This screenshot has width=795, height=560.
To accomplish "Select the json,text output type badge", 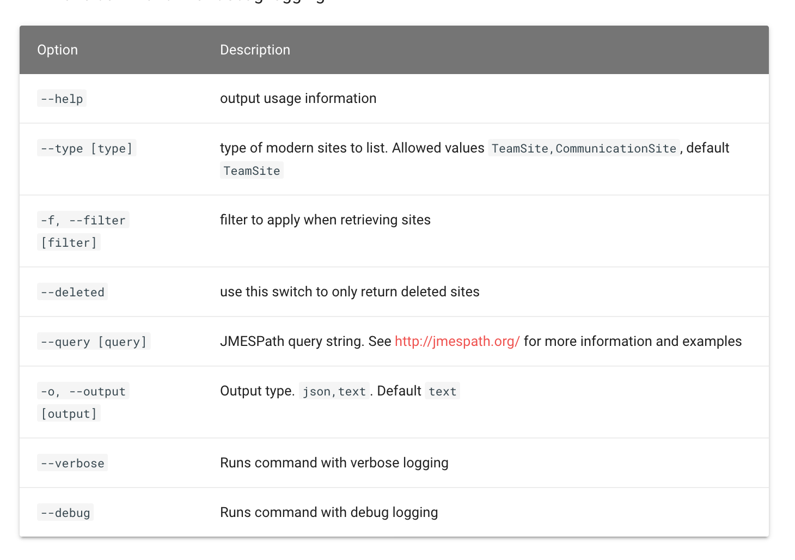I will pyautogui.click(x=334, y=391).
